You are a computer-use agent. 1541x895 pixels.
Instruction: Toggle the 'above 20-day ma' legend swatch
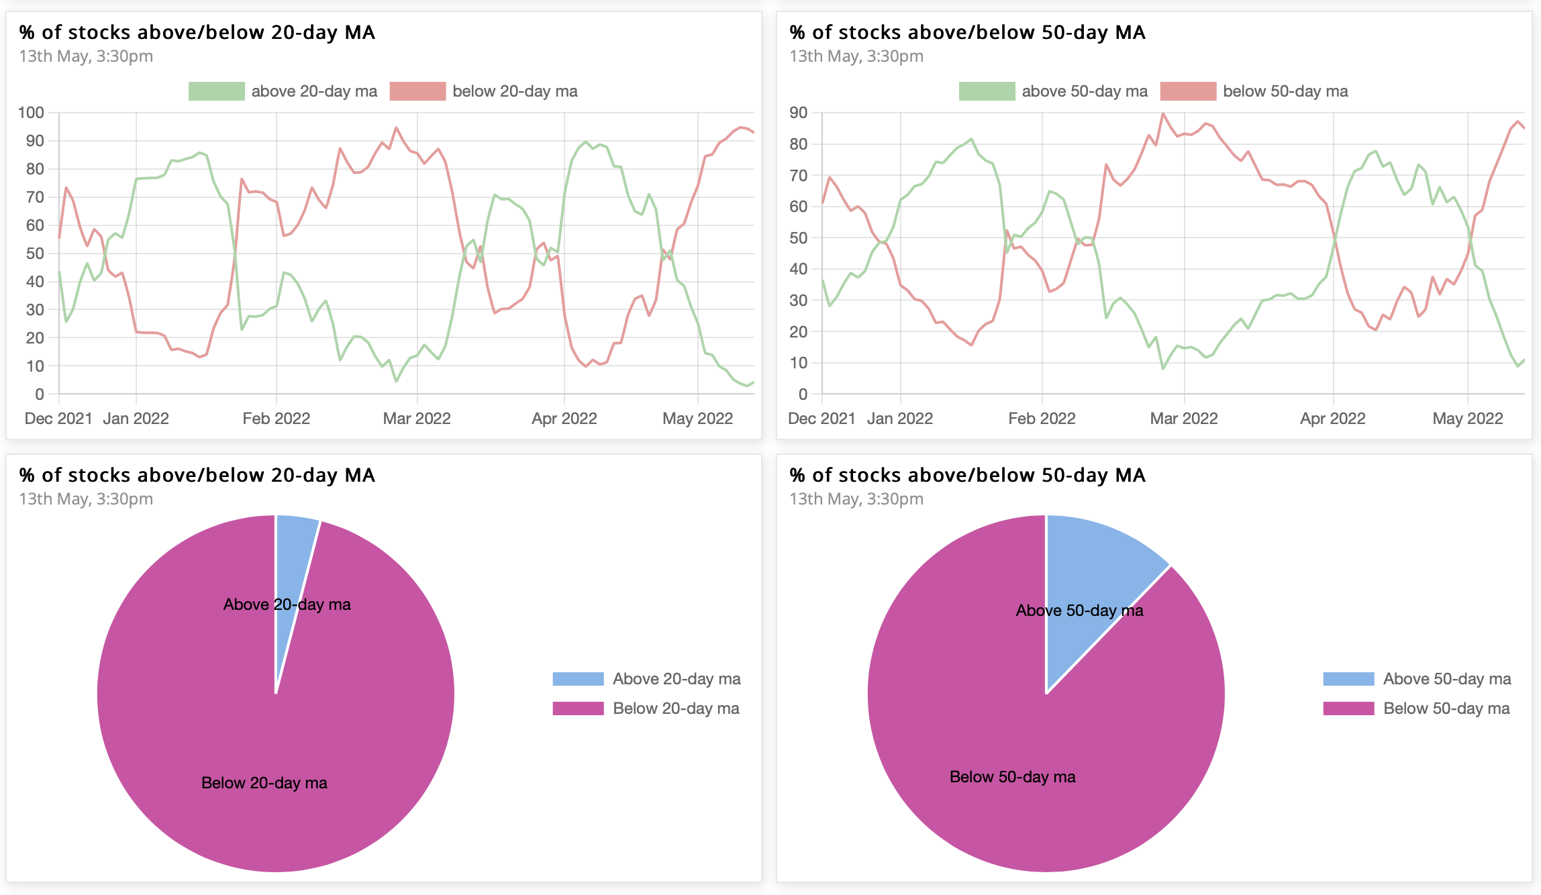[216, 91]
